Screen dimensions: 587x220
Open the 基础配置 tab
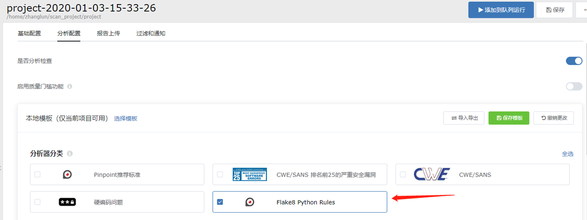pyautogui.click(x=29, y=33)
